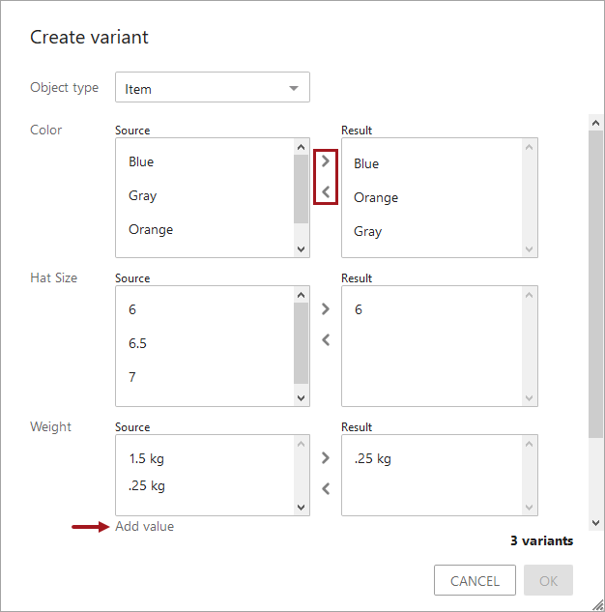Confirm with the OK button
Image resolution: width=605 pixels, height=612 pixels.
point(548,580)
